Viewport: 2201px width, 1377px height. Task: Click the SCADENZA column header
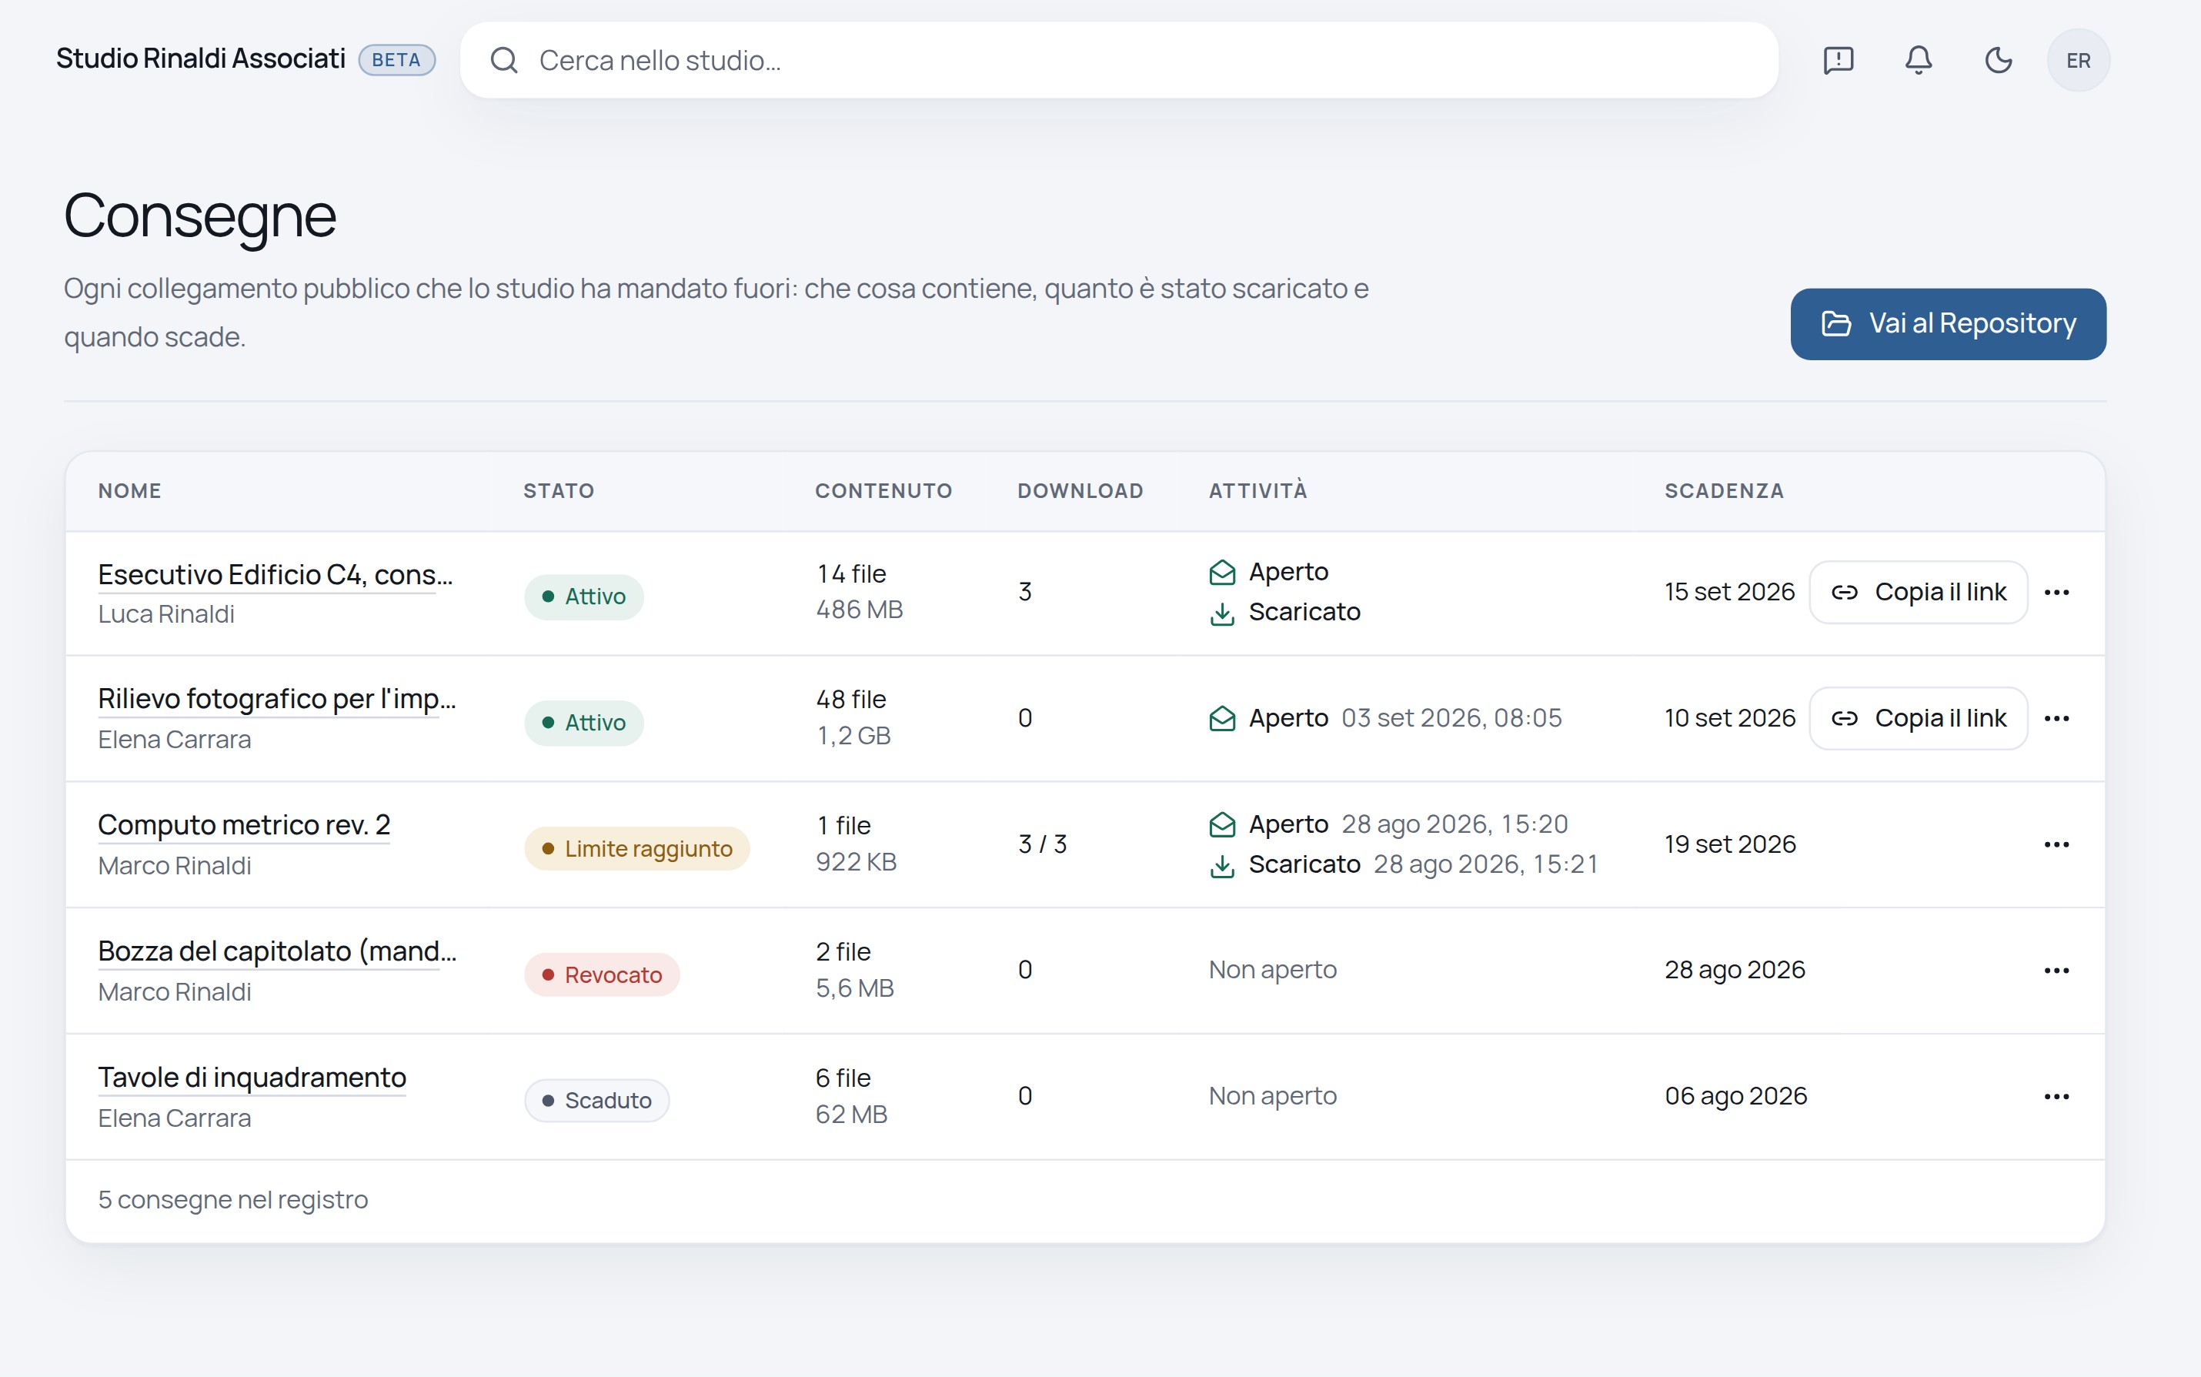pos(1724,491)
